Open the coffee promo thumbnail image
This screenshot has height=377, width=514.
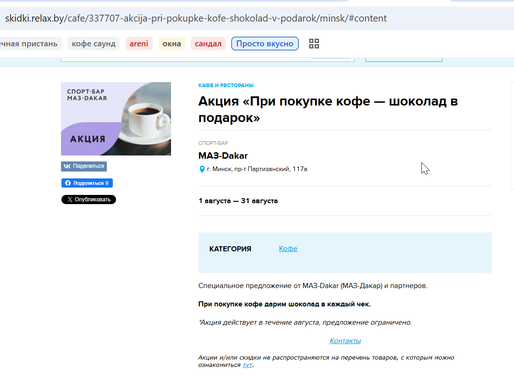pos(116,119)
